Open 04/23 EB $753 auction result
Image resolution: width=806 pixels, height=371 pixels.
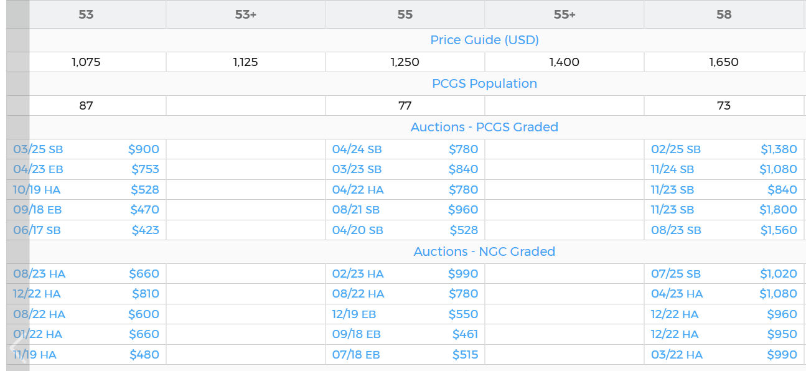86,169
